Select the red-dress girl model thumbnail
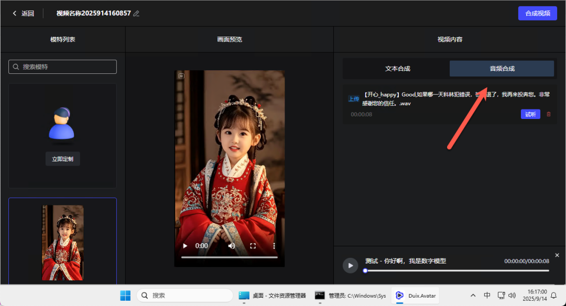566x306 pixels. 63,242
